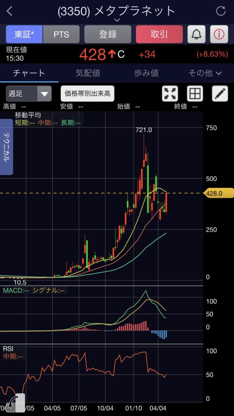Select the pencil drawing tool
This screenshot has width=234, height=416.
[x=220, y=94]
